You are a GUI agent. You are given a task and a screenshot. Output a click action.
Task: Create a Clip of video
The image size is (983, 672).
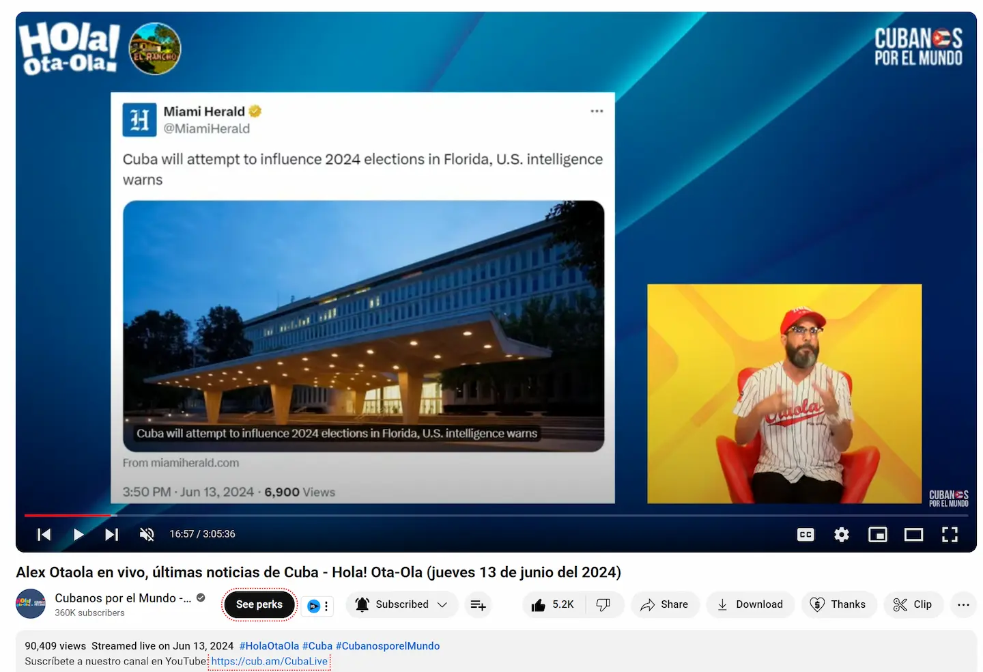[x=913, y=604]
